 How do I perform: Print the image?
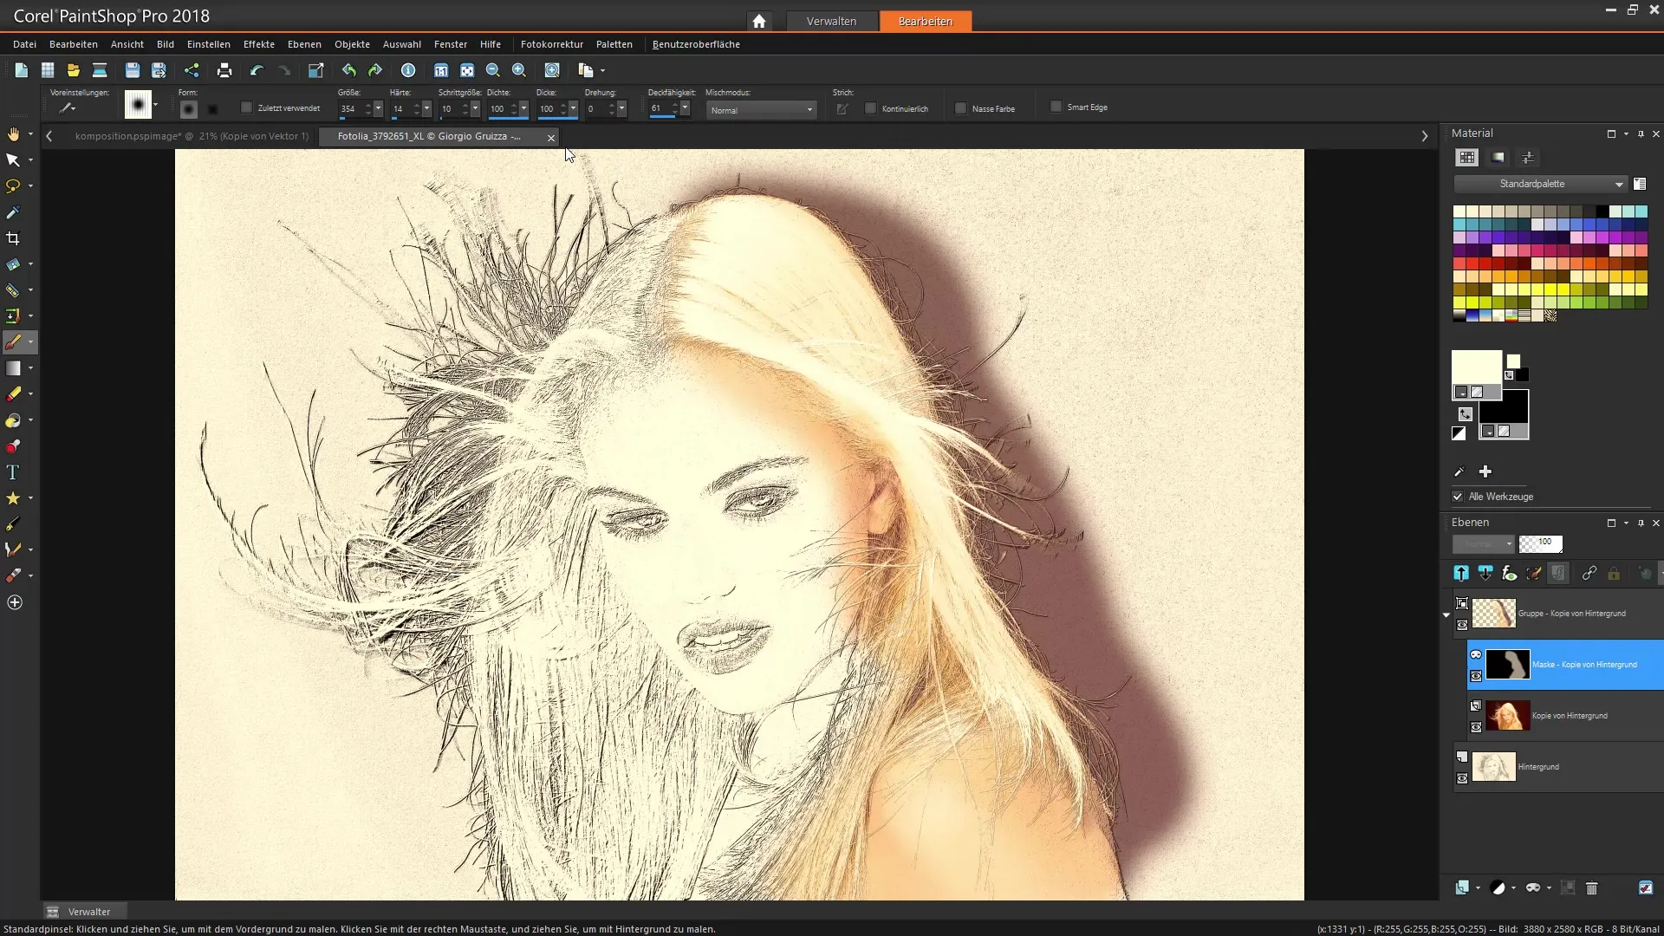(224, 70)
